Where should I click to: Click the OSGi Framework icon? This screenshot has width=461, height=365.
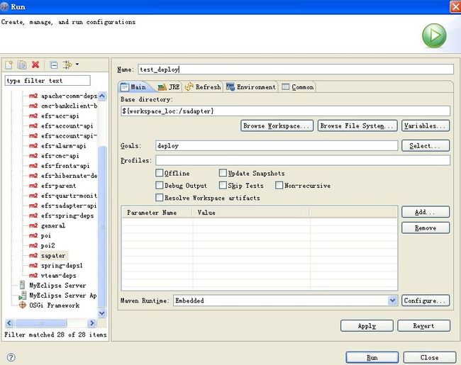pos(23,305)
